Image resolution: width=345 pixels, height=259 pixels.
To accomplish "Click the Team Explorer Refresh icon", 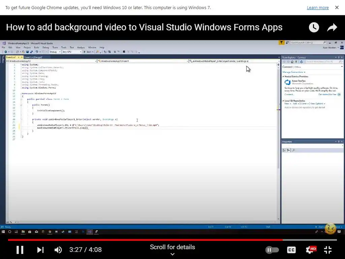I will click(302, 62).
